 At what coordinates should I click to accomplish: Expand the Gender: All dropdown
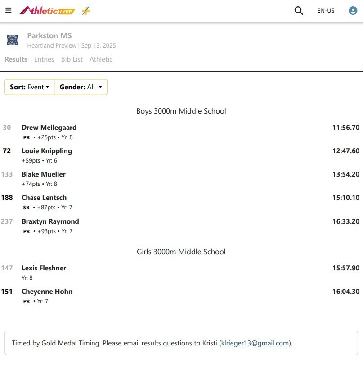click(x=81, y=87)
